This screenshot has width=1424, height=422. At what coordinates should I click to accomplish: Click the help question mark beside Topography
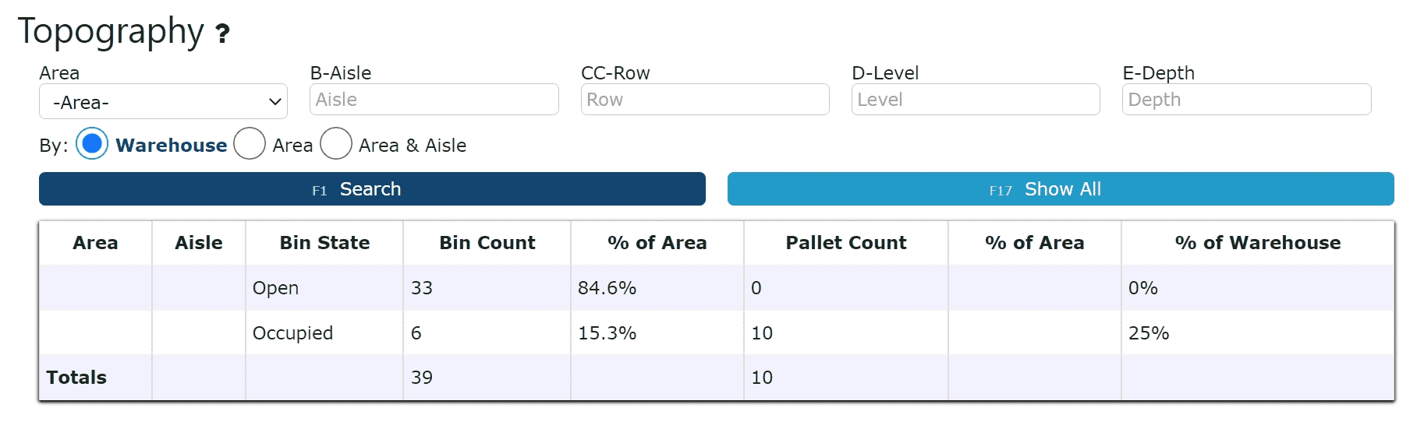(x=222, y=33)
